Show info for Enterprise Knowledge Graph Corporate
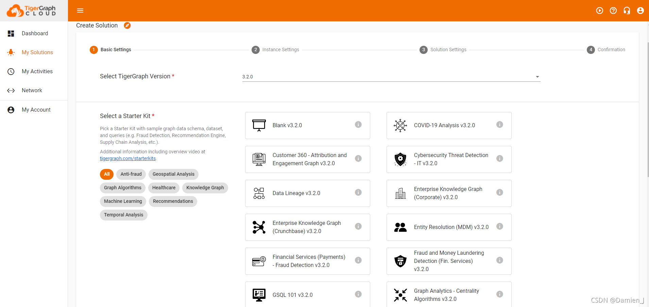This screenshot has width=649, height=307. click(500, 192)
